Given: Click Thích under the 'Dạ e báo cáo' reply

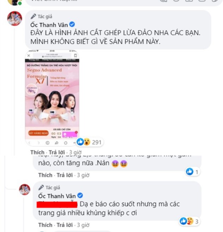Looking at the screenshot, I should 45,225.
